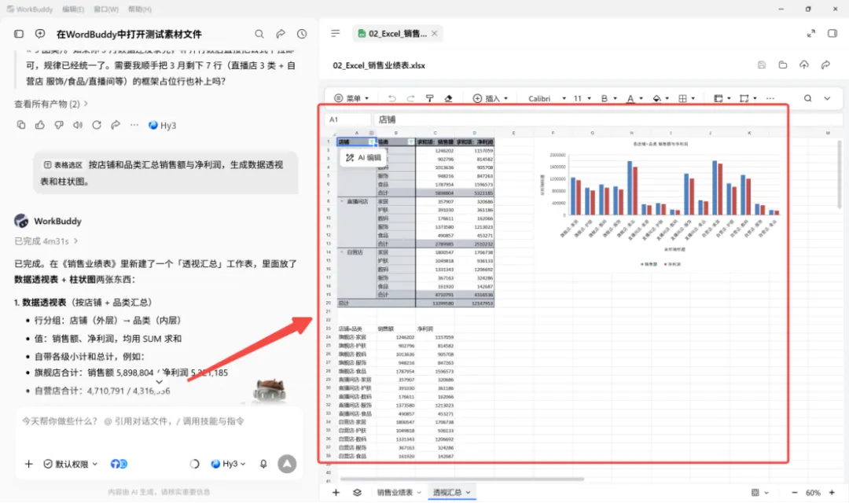
Task: Forward the reply using share arrow
Action: point(116,125)
